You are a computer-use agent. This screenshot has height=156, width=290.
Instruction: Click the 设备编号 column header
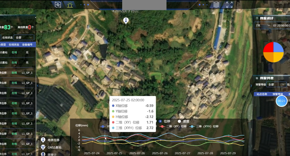[27, 45]
